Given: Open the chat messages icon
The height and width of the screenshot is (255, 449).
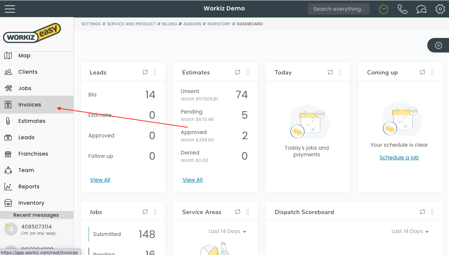Looking at the screenshot, I should click(421, 9).
